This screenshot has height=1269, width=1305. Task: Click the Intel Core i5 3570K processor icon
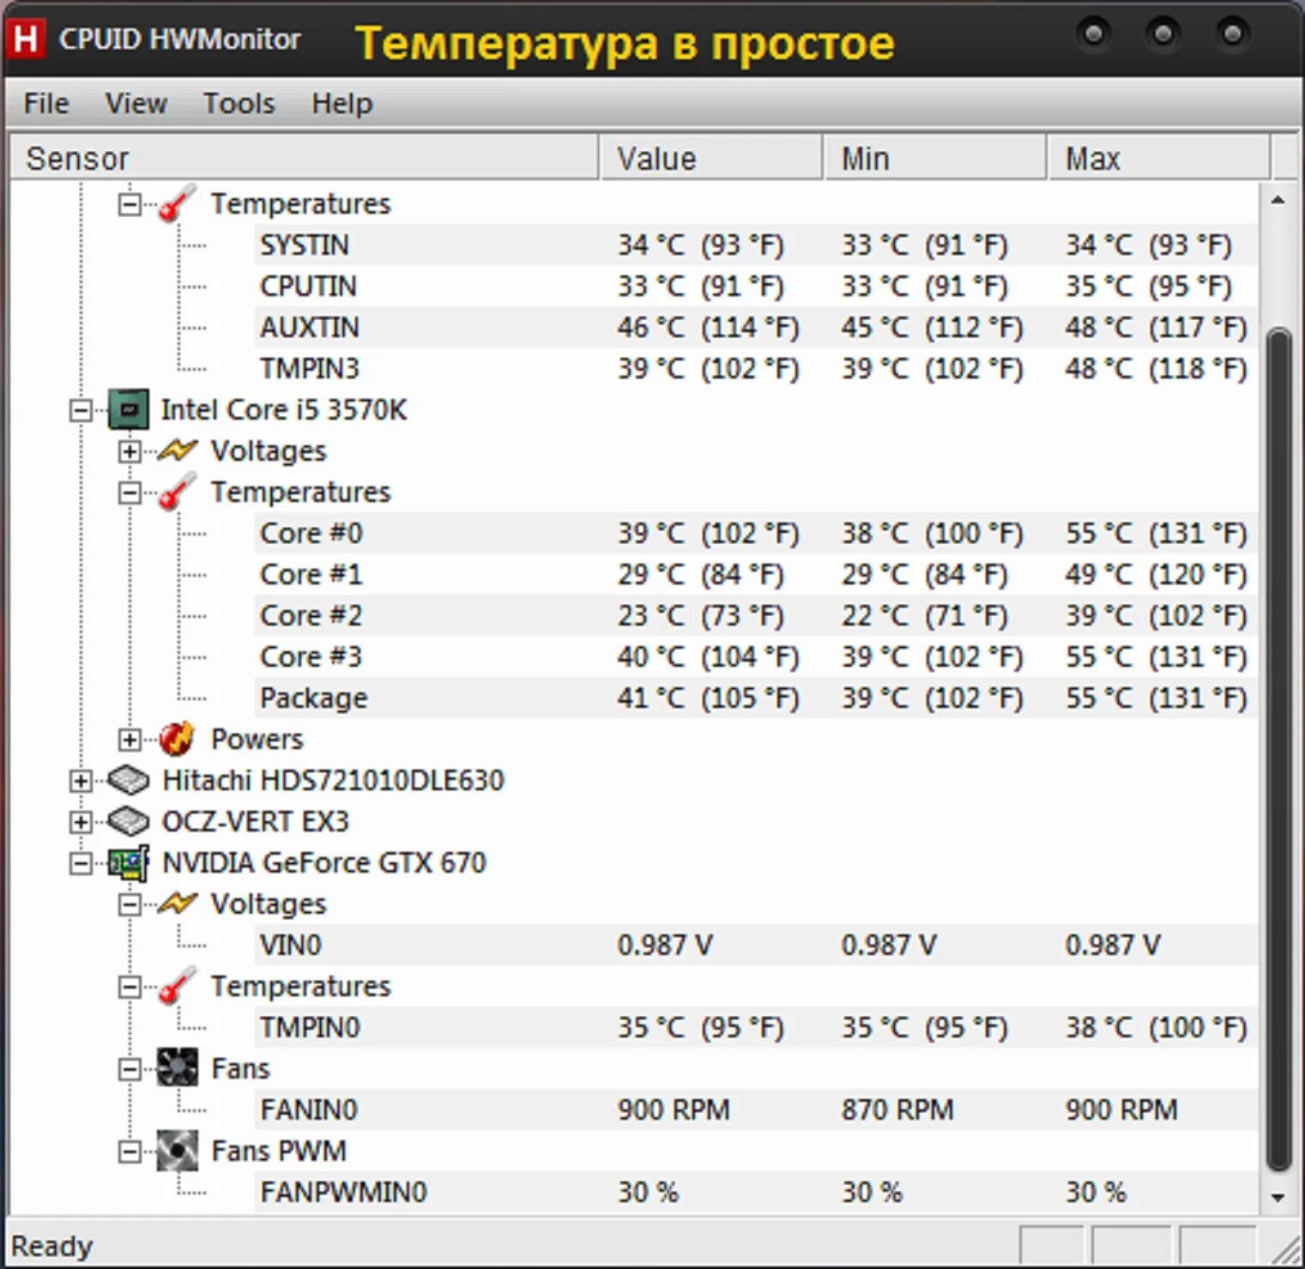tap(129, 409)
